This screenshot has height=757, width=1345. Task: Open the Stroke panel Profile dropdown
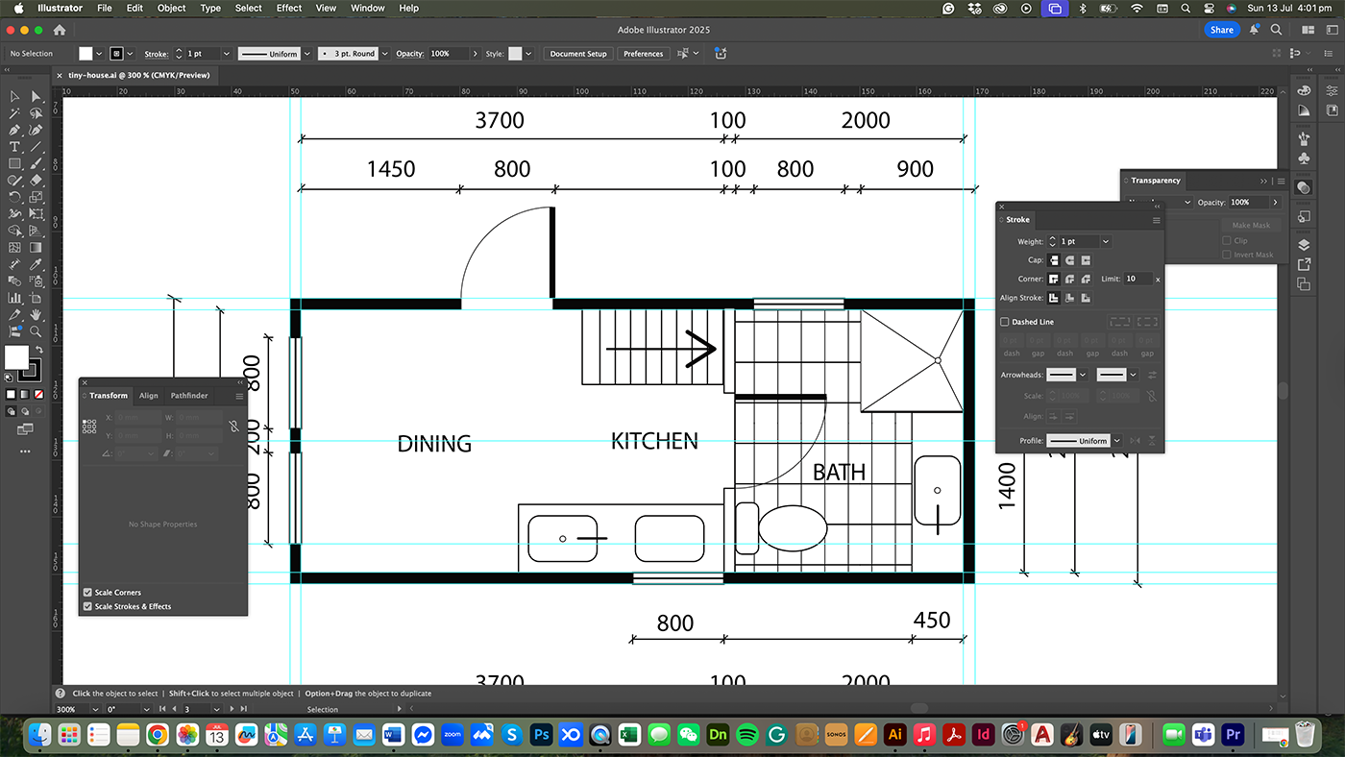(x=1117, y=441)
